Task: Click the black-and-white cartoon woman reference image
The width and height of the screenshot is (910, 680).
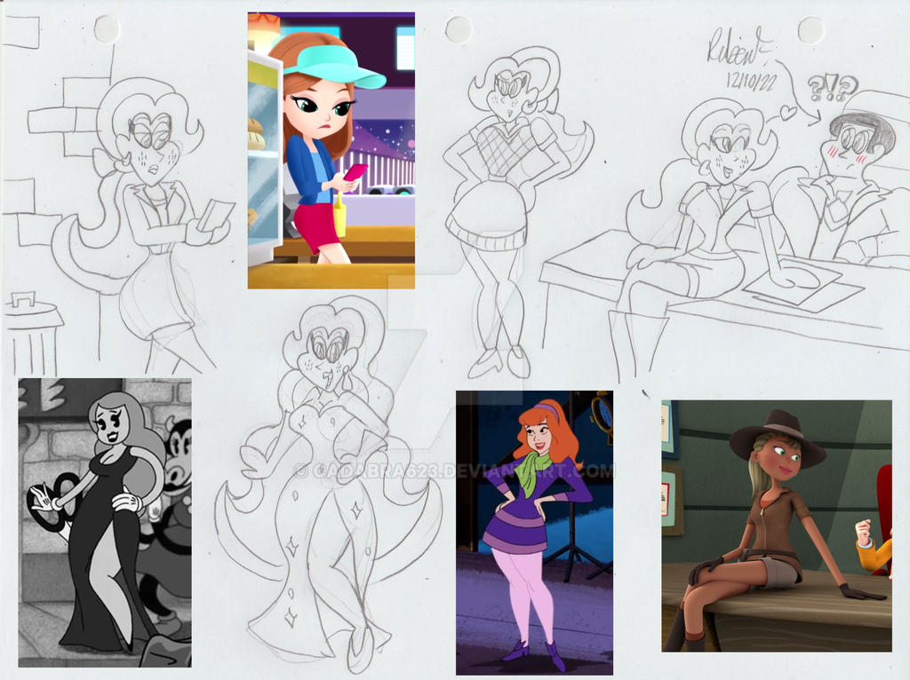Action: pos(105,522)
